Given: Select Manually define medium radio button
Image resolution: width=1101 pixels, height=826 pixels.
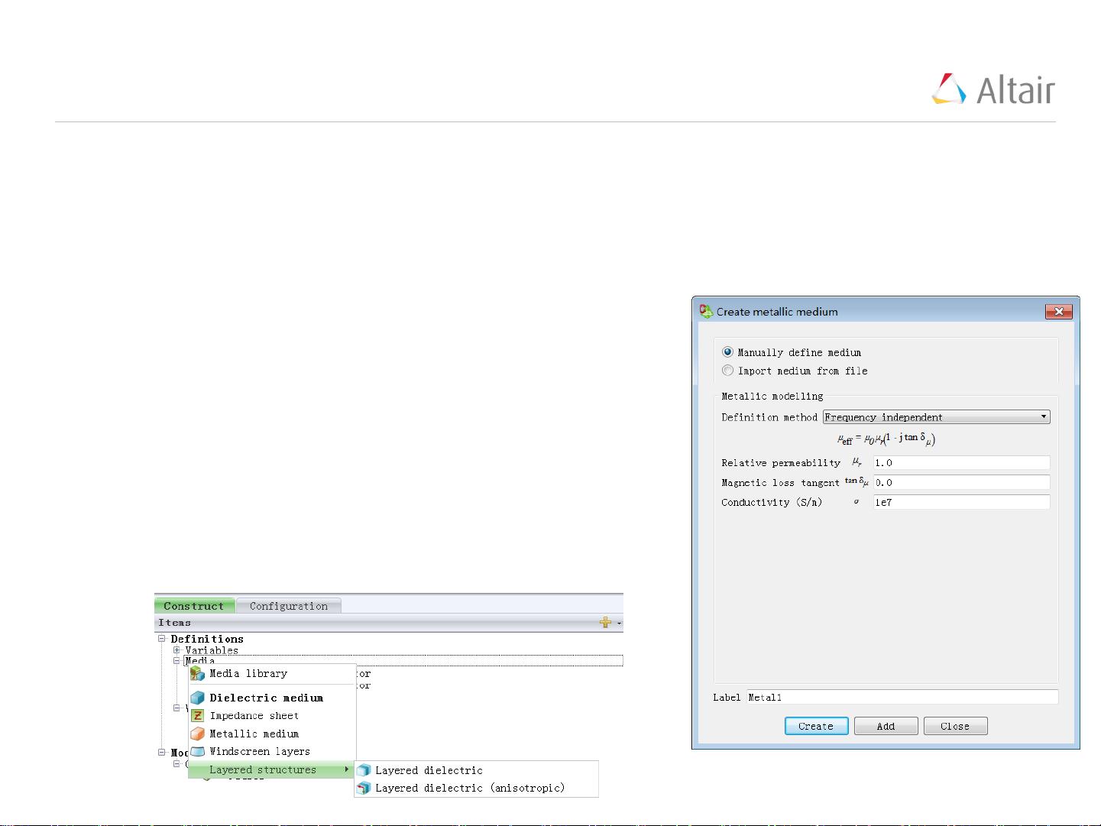Looking at the screenshot, I should [x=727, y=352].
